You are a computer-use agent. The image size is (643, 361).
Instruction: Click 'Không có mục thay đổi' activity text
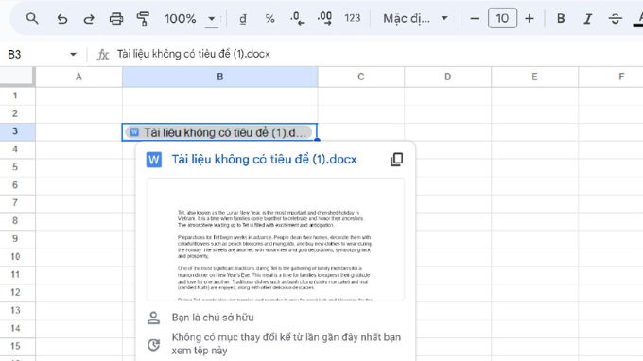(x=287, y=344)
